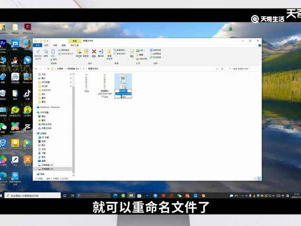
Task: Select the 微信图片_20211227143757.jpg file
Action: pyautogui.click(x=105, y=86)
